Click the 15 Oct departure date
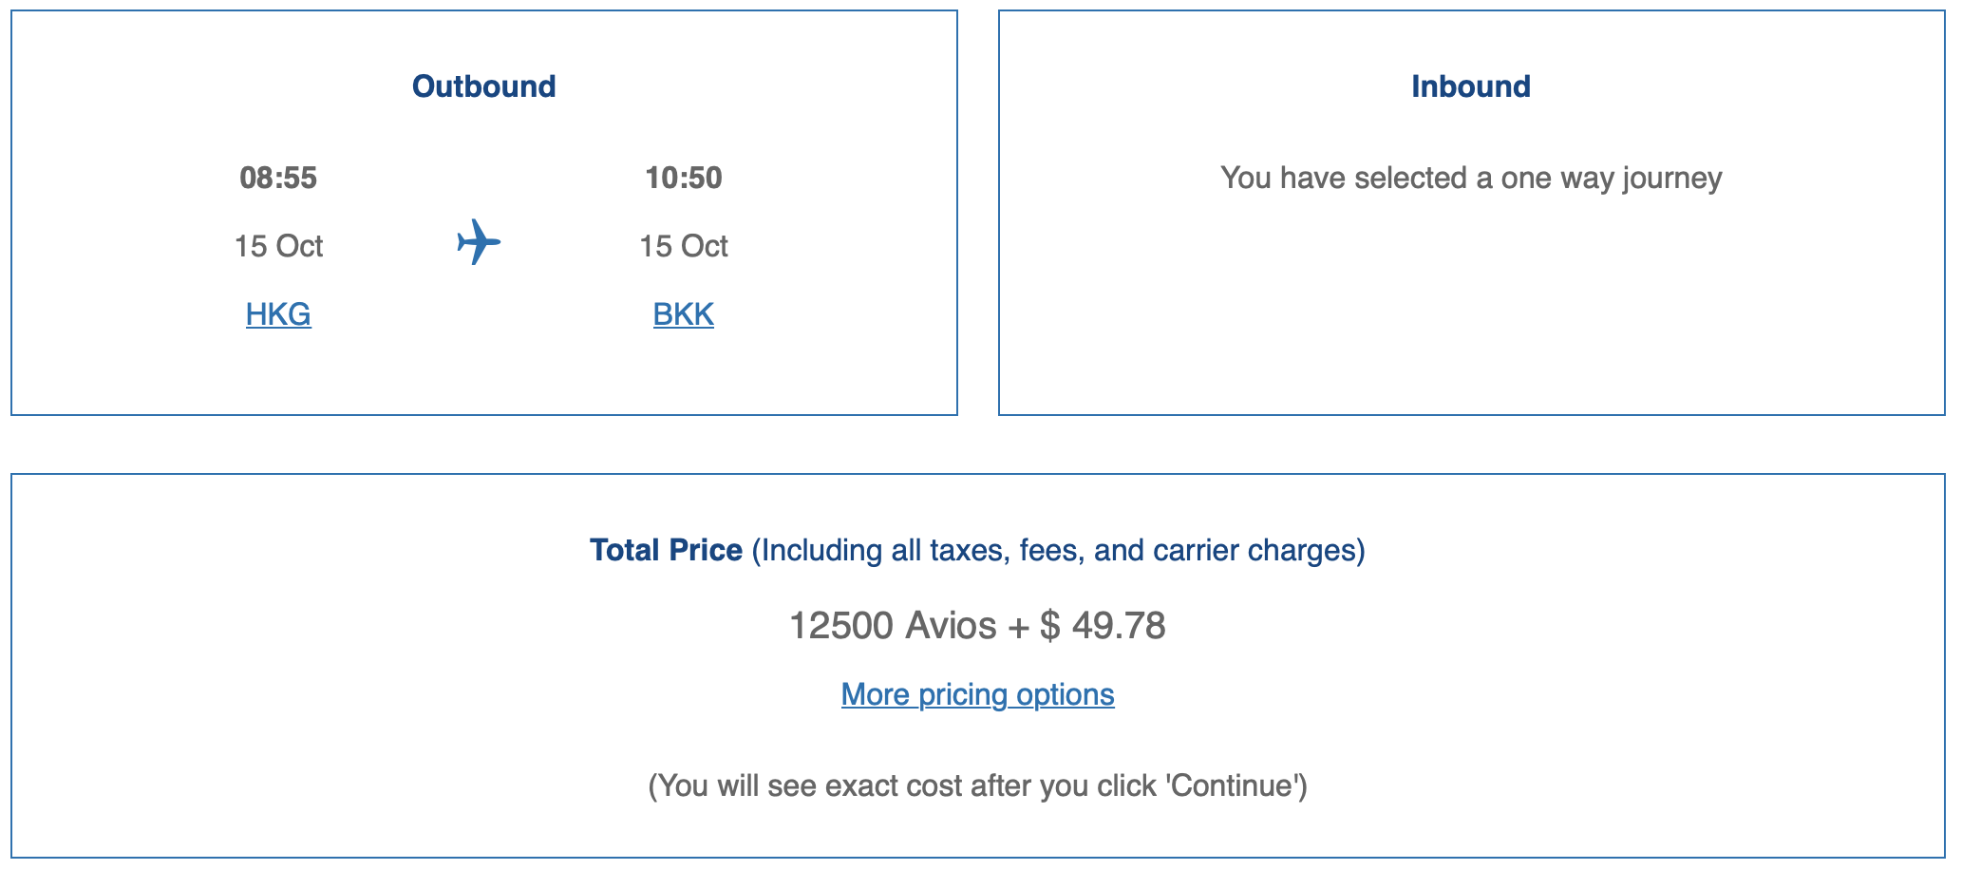 pos(279,246)
